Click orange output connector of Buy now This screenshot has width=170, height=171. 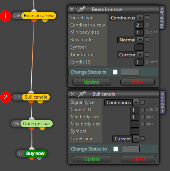[32, 158]
